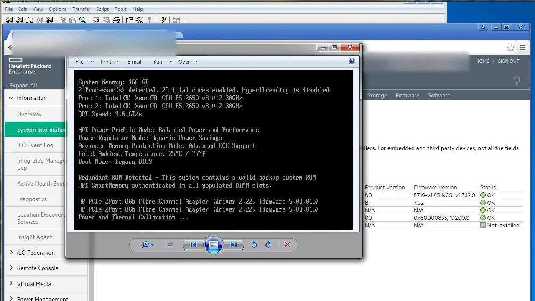The height and width of the screenshot is (301, 535).
Task: Switch to the Firmware tab in iLO
Action: coord(407,95)
